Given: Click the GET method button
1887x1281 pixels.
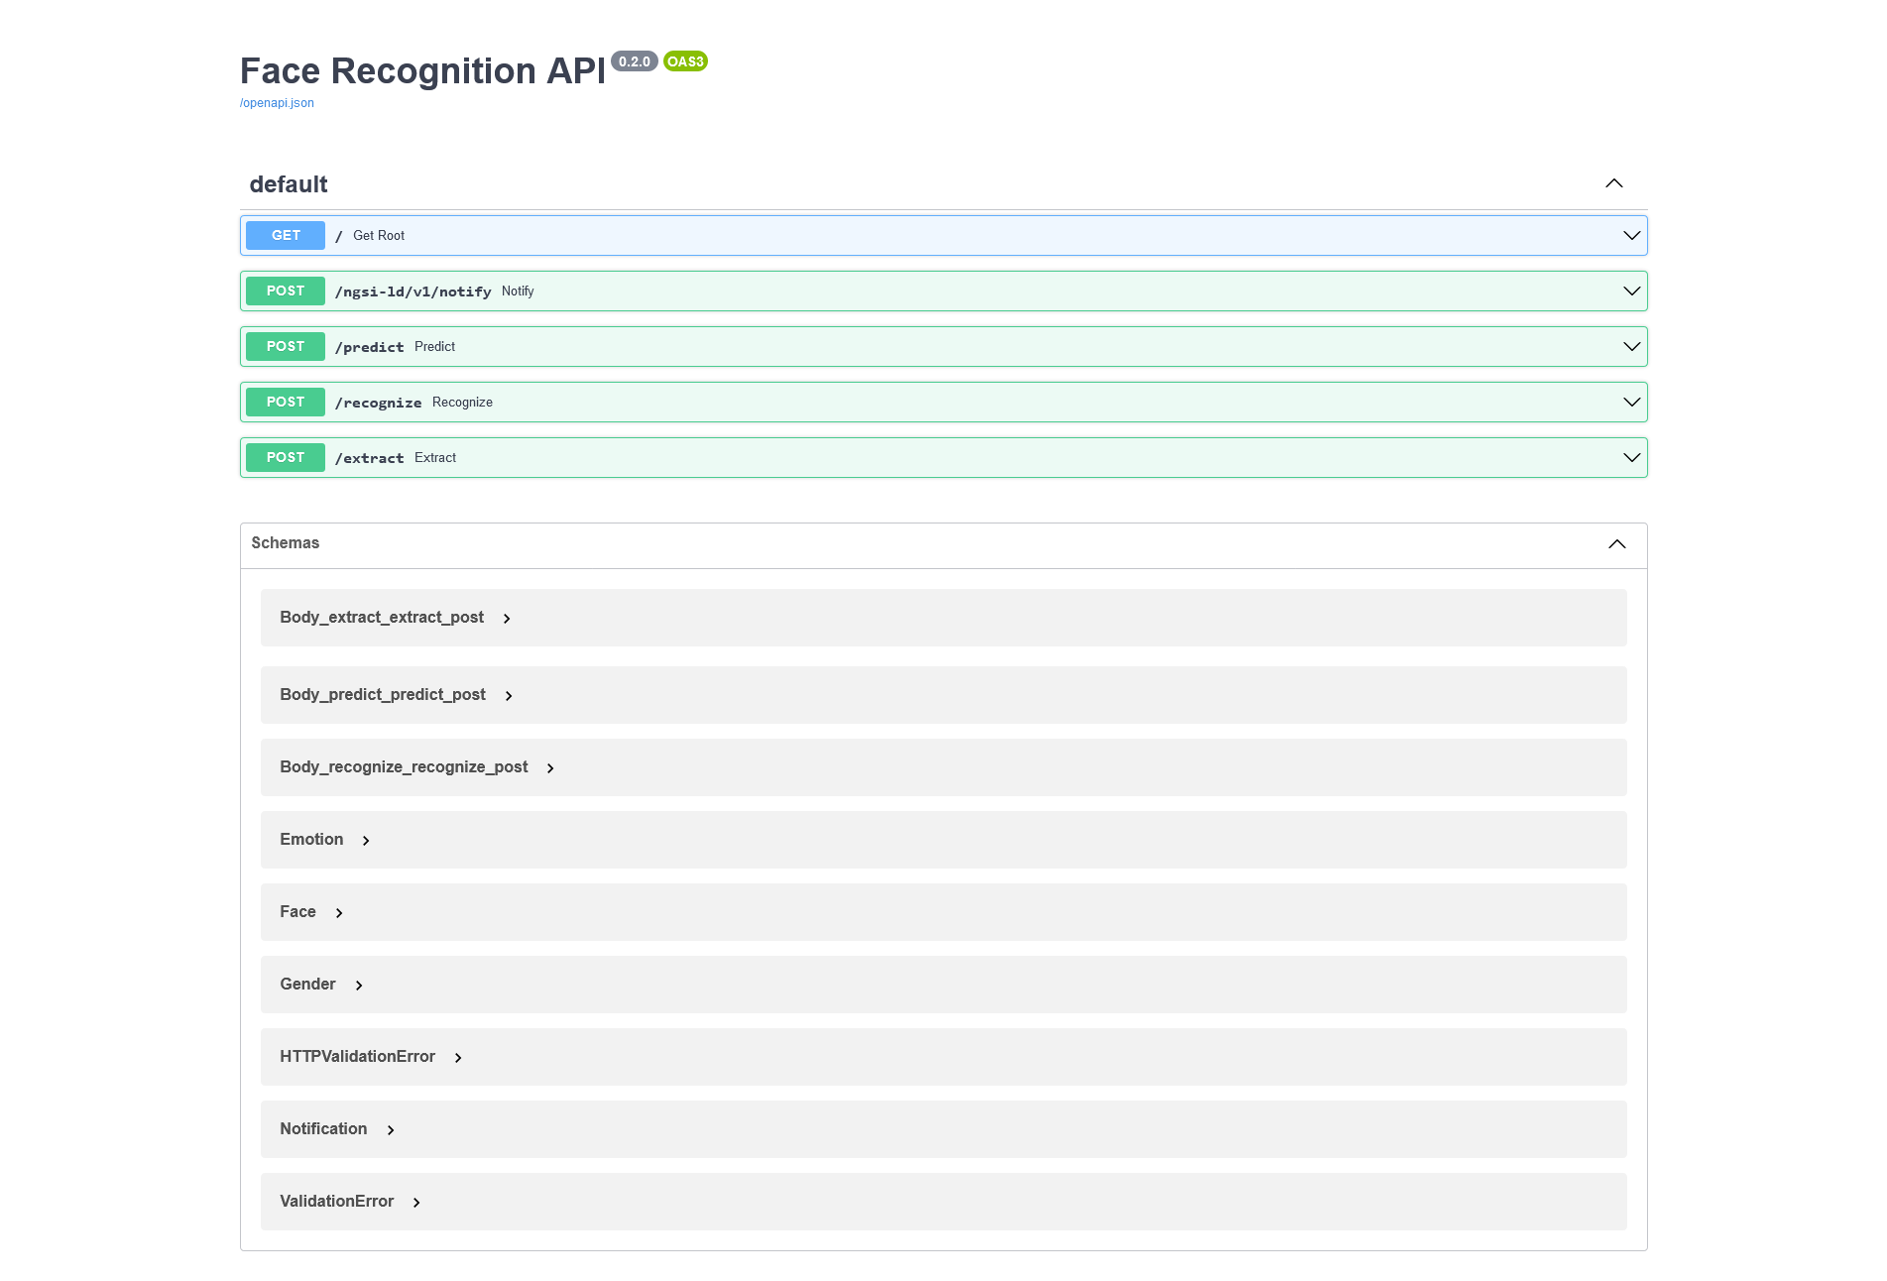Looking at the screenshot, I should tap(286, 236).
